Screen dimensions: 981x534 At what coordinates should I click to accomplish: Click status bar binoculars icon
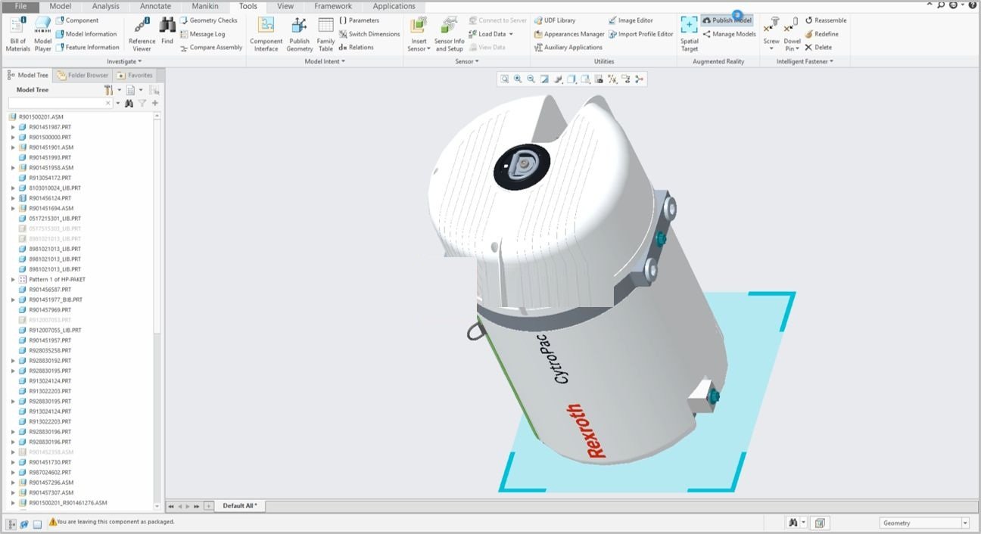click(792, 523)
